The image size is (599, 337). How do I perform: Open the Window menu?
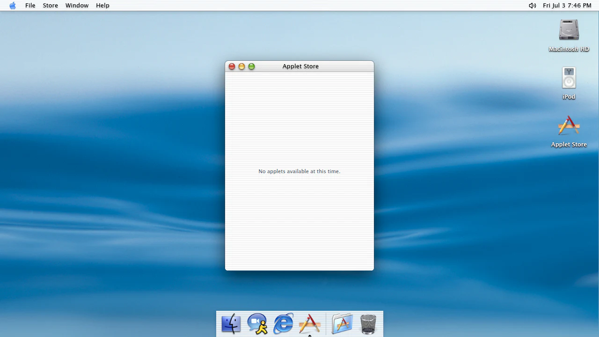click(x=77, y=6)
